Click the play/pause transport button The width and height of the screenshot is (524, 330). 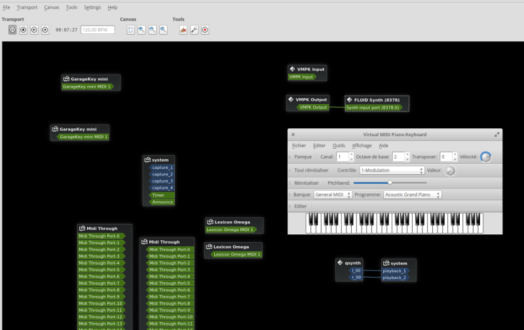point(12,29)
